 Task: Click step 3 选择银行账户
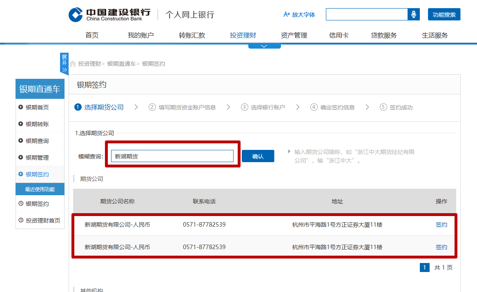(x=263, y=107)
